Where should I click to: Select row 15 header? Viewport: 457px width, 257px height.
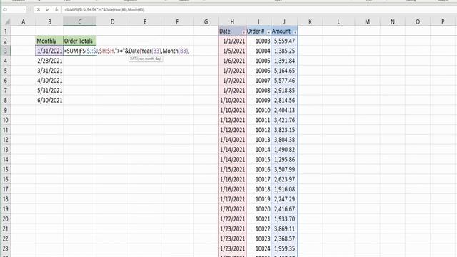(6, 169)
